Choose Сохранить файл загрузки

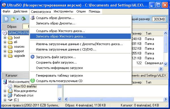80,62
